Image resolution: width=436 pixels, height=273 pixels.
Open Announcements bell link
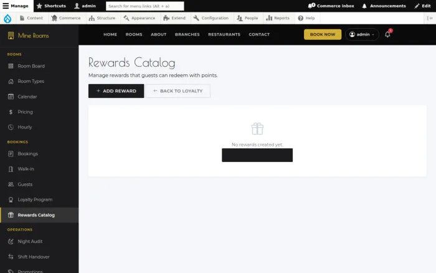tap(384, 6)
